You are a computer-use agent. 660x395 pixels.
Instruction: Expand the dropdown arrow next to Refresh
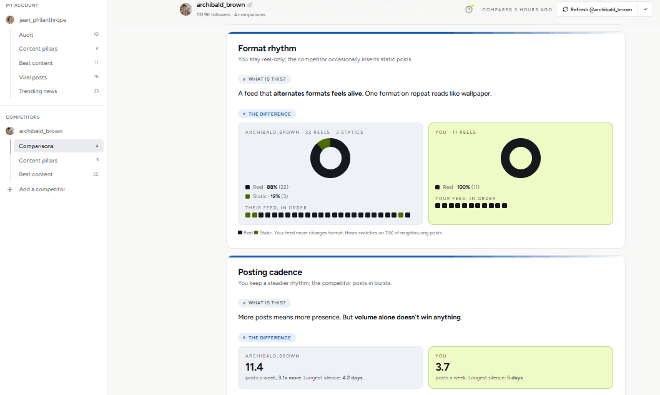coord(645,9)
